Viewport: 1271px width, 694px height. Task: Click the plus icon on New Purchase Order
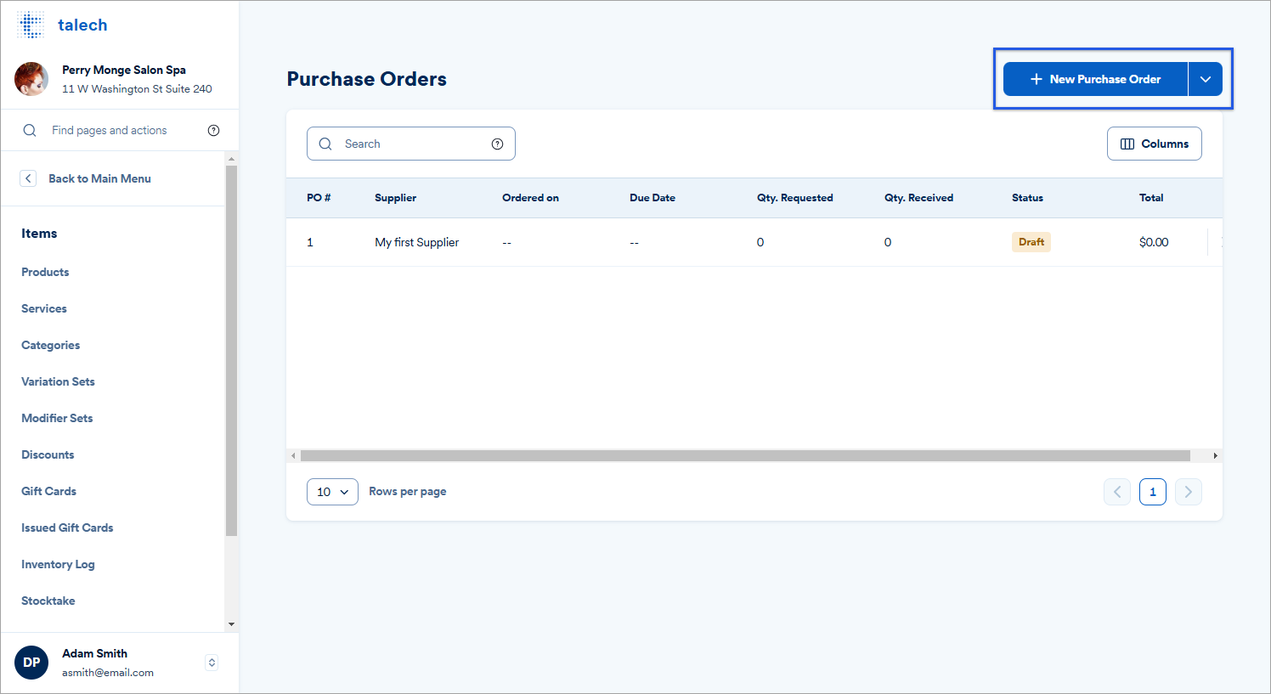1036,78
